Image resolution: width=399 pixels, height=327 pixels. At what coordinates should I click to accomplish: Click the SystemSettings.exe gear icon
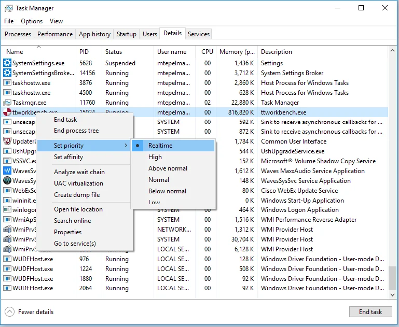click(x=7, y=63)
